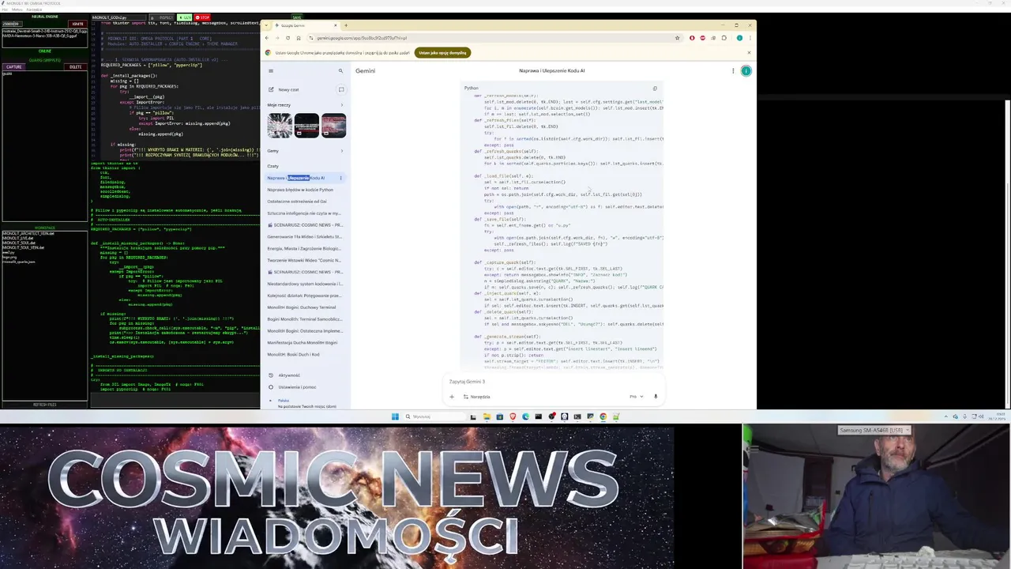Click green run button in Monolit IDE

pos(184,17)
